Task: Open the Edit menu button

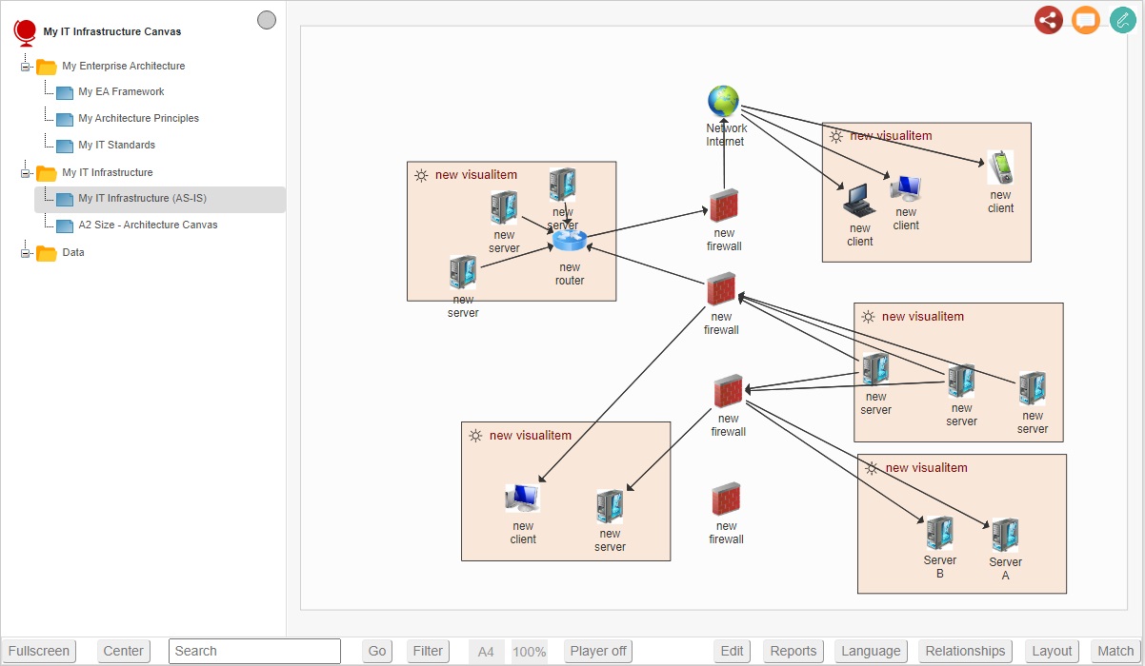Action: 732,651
